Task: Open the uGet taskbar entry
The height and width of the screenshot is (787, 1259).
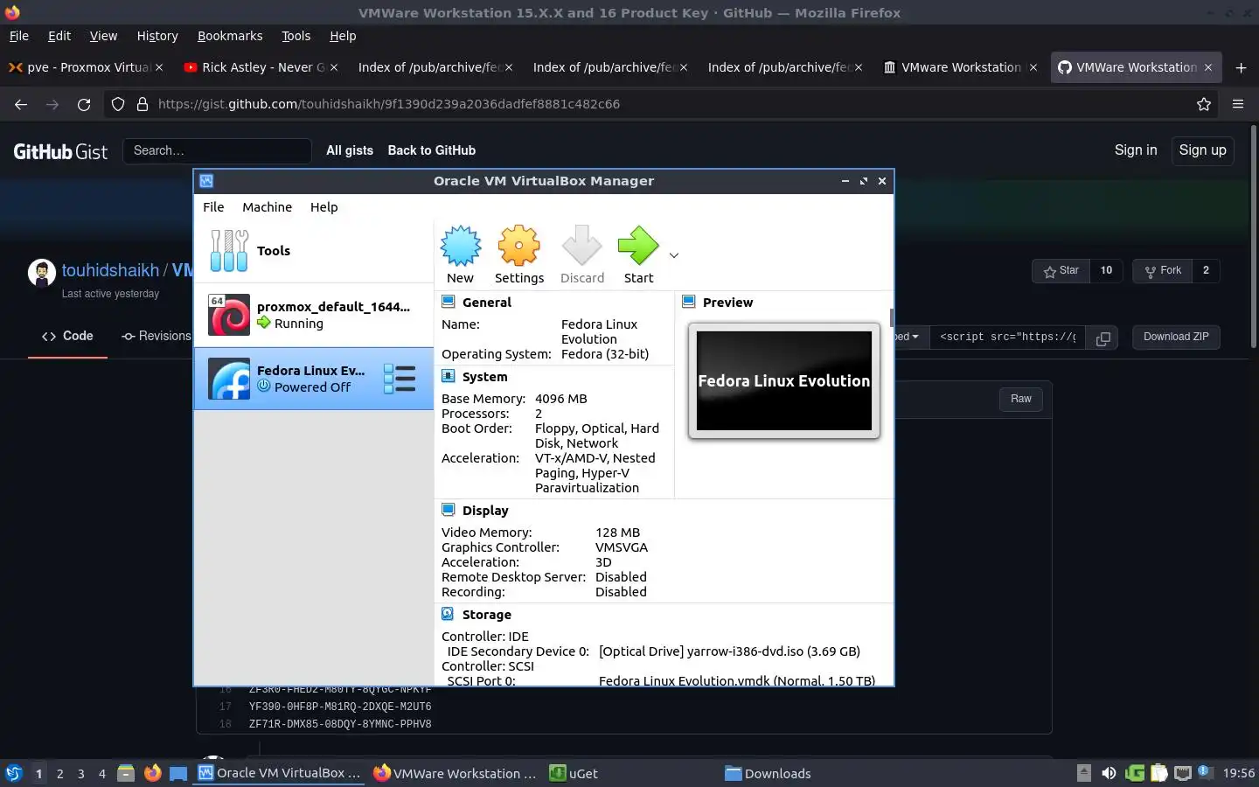Action: point(574,774)
